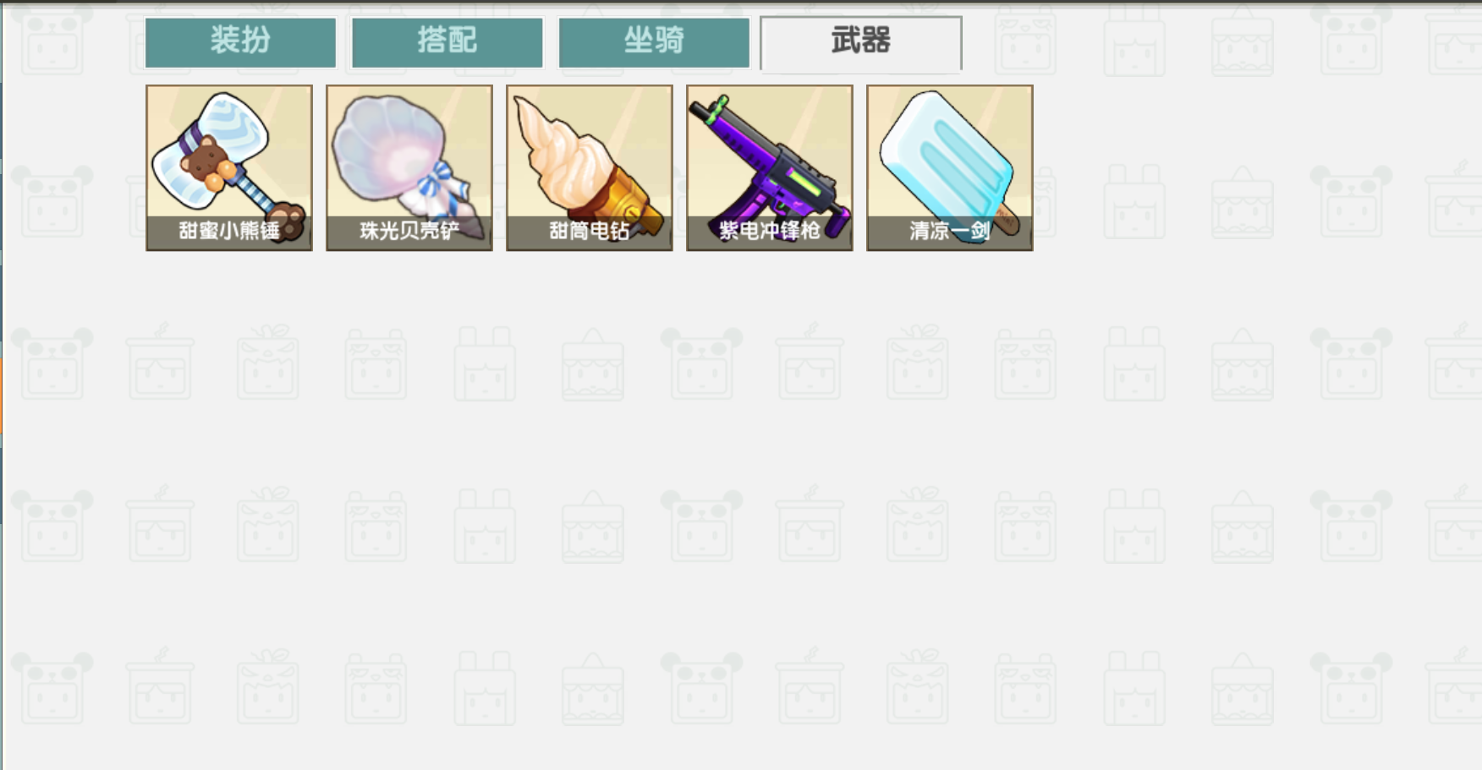Click the 甜筒电钻 name label
Screen dimensions: 1482x770
coord(590,231)
